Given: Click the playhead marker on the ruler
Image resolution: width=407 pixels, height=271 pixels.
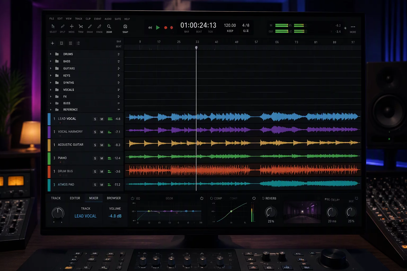Looking at the screenshot, I should (x=196, y=48).
